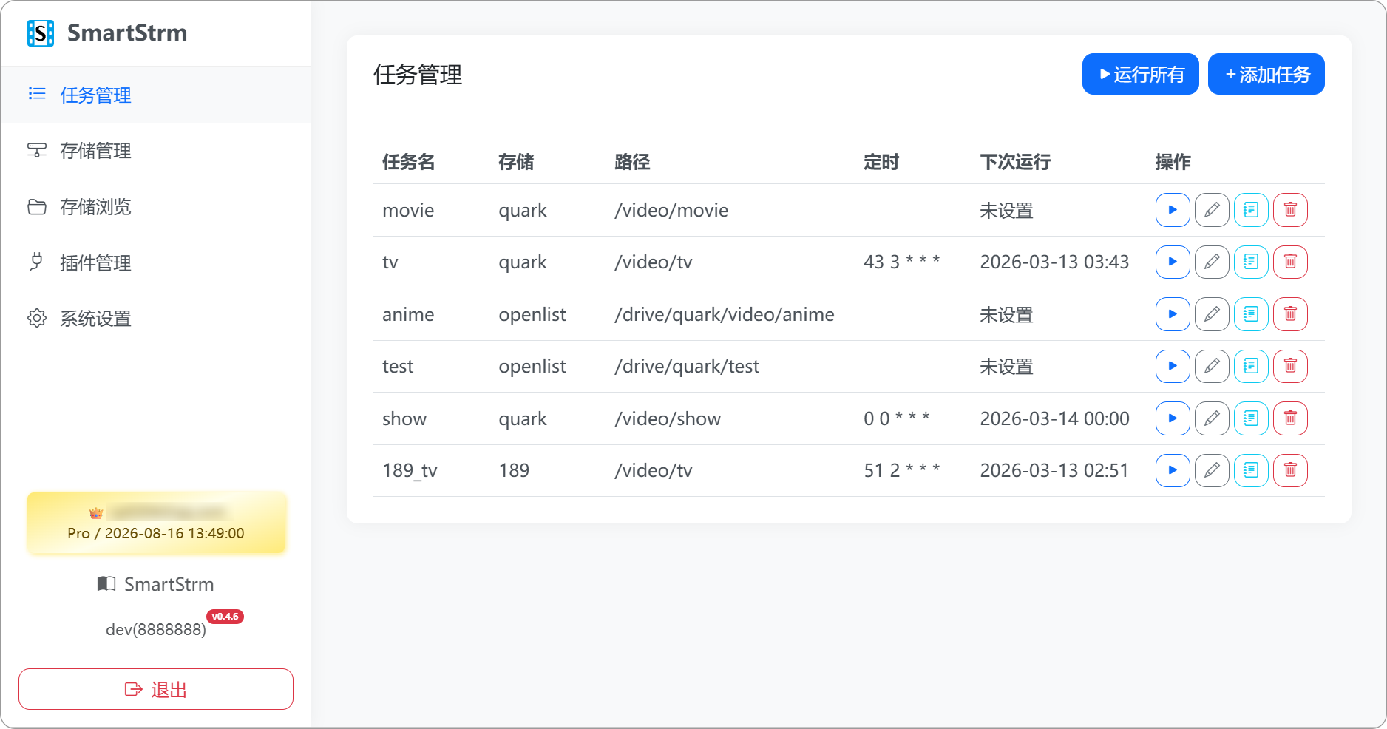
Task: Open the SmartStrm documentation link
Action: click(x=156, y=584)
